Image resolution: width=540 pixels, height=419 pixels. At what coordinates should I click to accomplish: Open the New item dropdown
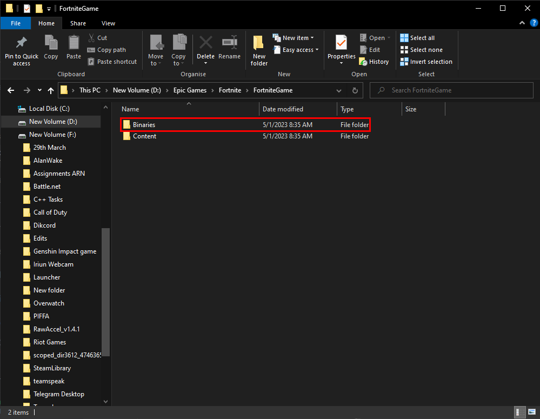click(x=294, y=38)
